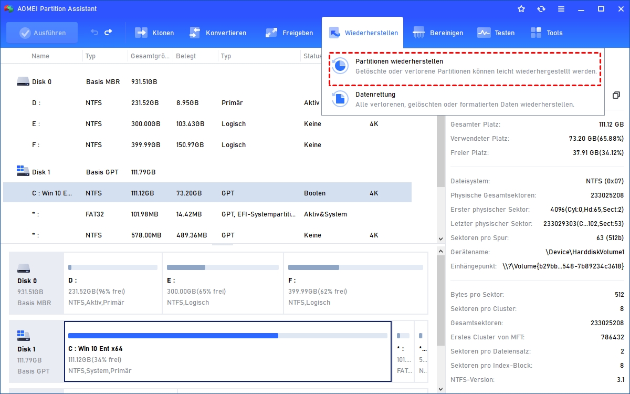Open the hamburger menu in title bar
The image size is (630, 394).
561,9
